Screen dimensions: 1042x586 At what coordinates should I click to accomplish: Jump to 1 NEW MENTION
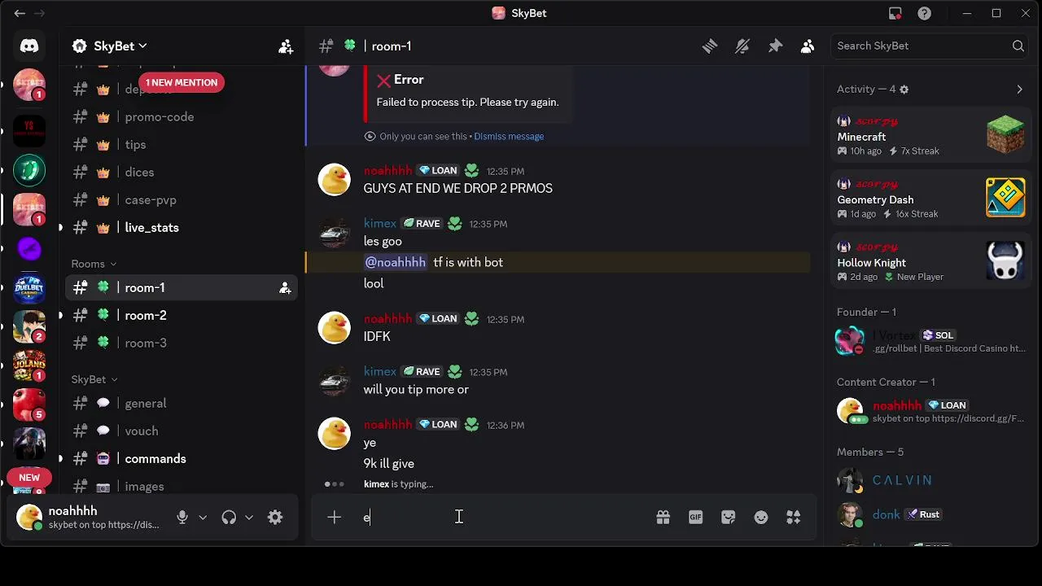(182, 82)
